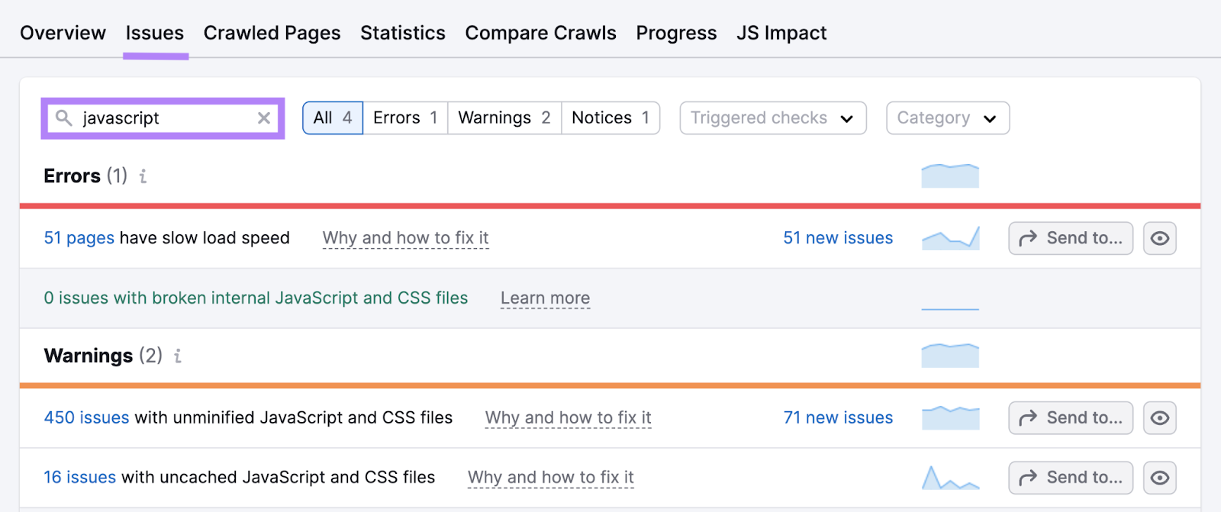
Task: Open the info tooltip next to Errors
Action: [x=142, y=176]
